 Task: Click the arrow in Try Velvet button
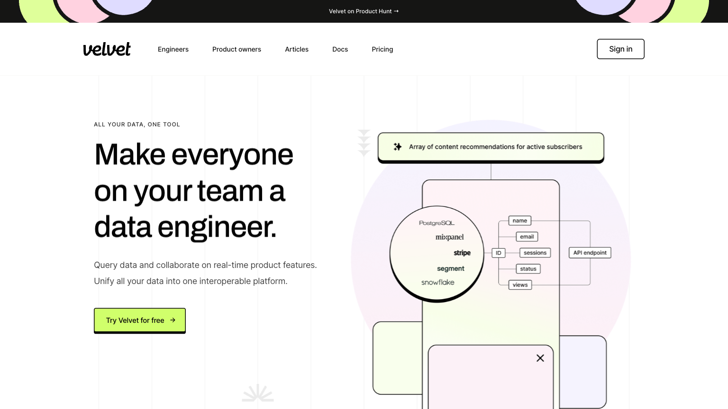[173, 320]
